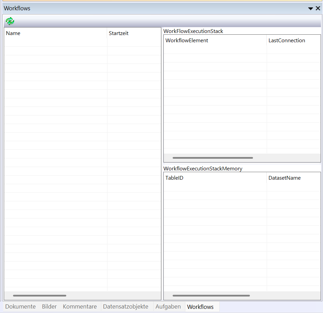Switch to the Dokumente tab
Viewport: 323px width, 313px height.
21,306
